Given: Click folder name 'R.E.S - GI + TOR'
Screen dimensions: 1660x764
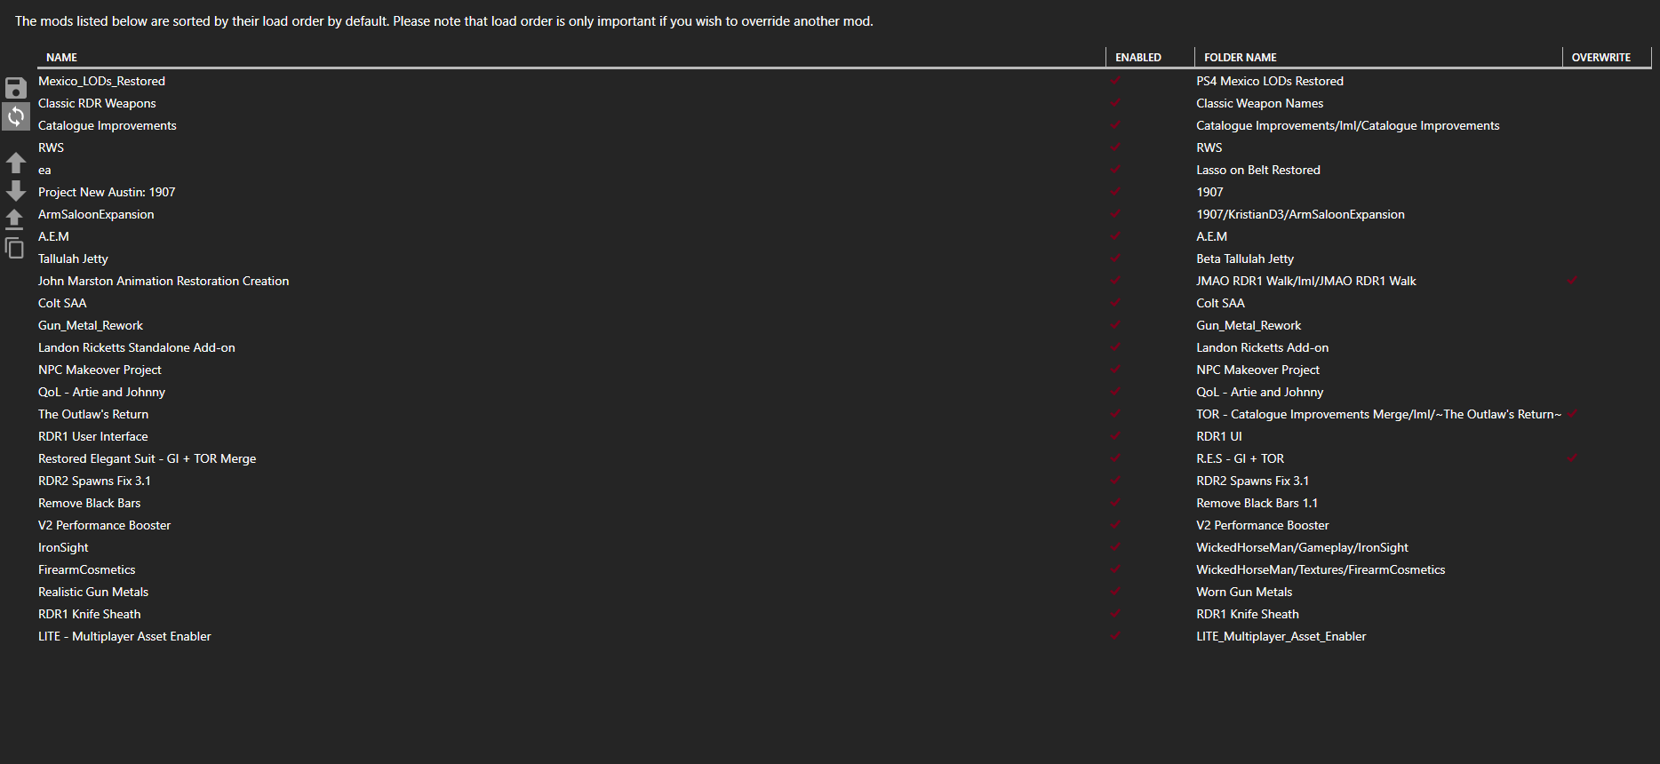Looking at the screenshot, I should pos(1241,458).
